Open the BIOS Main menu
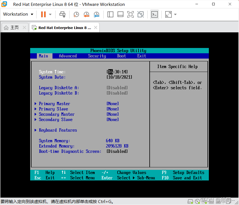Viewport: 239px width, 205px height. tap(44, 56)
